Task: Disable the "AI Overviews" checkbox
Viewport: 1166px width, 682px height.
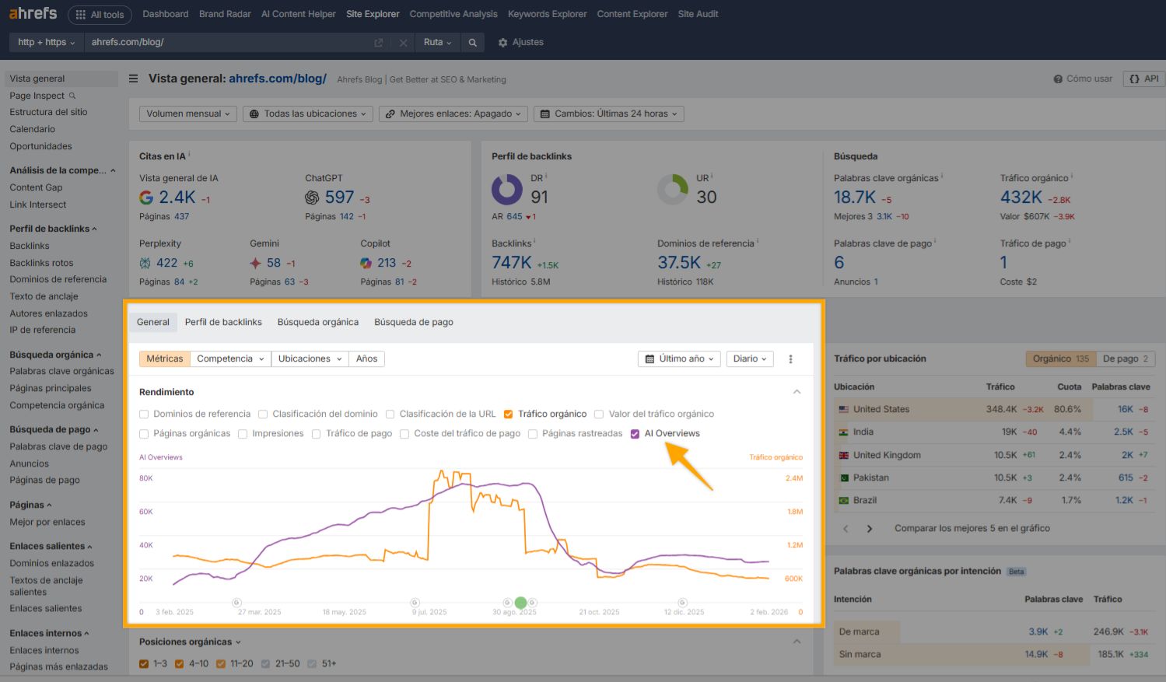Action: [636, 433]
